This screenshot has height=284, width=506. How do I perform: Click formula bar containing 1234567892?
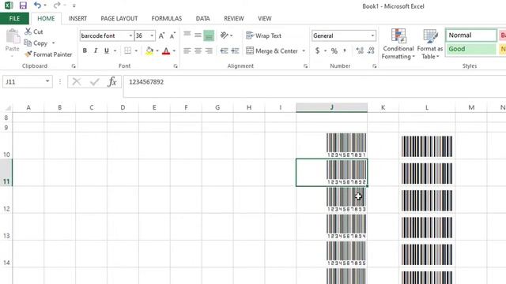coord(315,86)
